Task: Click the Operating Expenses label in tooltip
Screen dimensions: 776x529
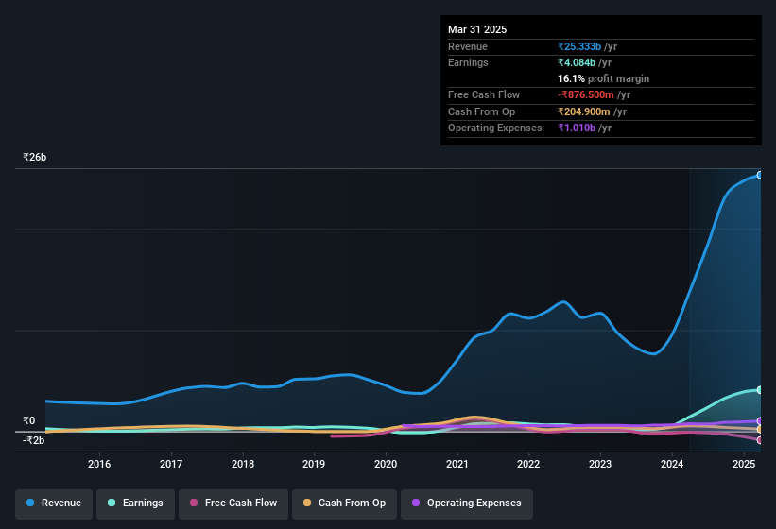Action: click(495, 128)
